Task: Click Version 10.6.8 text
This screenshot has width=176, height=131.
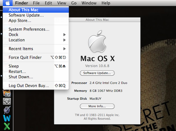Action: click(97, 66)
